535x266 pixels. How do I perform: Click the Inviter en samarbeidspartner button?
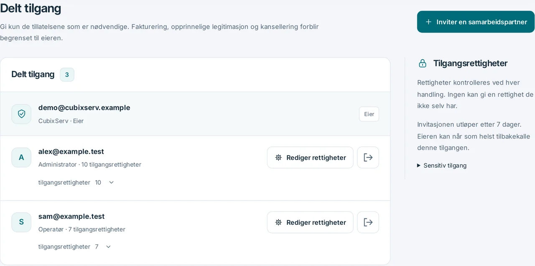(x=476, y=22)
